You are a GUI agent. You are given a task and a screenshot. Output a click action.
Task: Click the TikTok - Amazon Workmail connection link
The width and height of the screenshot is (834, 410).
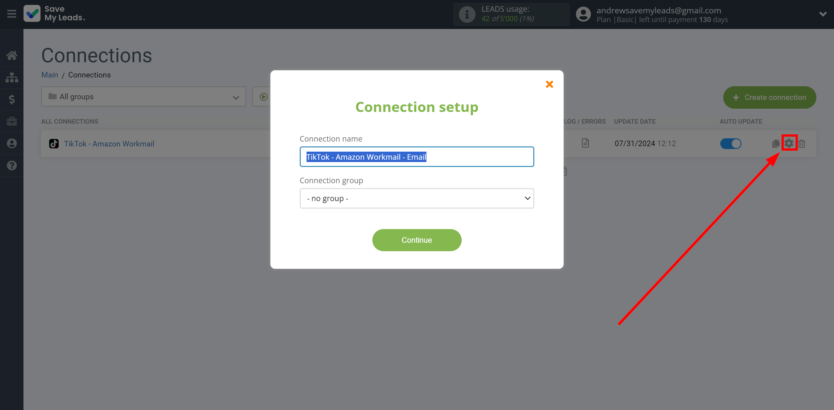point(108,144)
